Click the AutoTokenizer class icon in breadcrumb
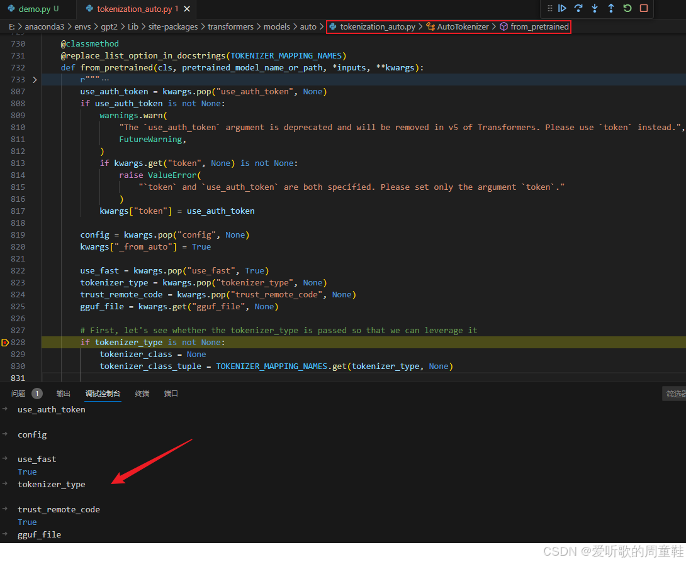The height and width of the screenshot is (562, 686). 430,26
